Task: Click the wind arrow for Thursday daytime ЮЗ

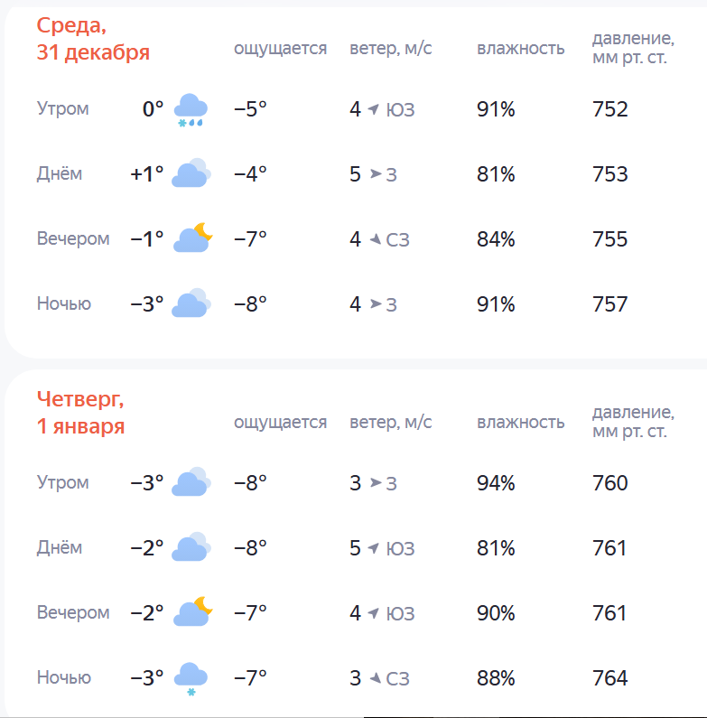Action: tap(373, 548)
